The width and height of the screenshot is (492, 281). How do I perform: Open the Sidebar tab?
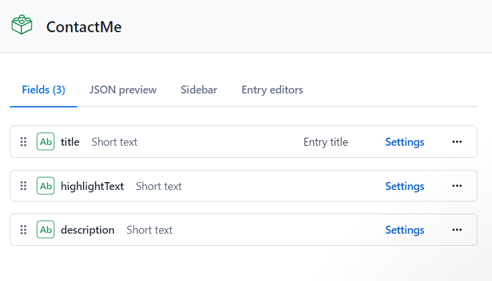pyautogui.click(x=199, y=90)
